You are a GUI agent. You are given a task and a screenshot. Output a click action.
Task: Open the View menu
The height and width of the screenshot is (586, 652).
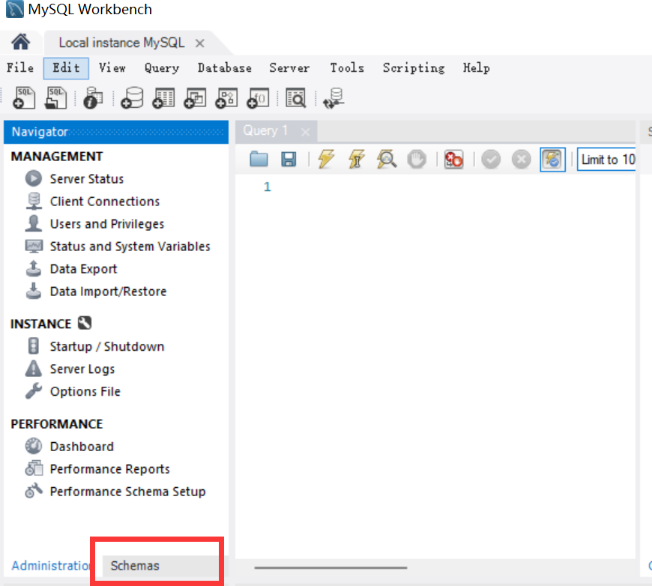click(112, 67)
